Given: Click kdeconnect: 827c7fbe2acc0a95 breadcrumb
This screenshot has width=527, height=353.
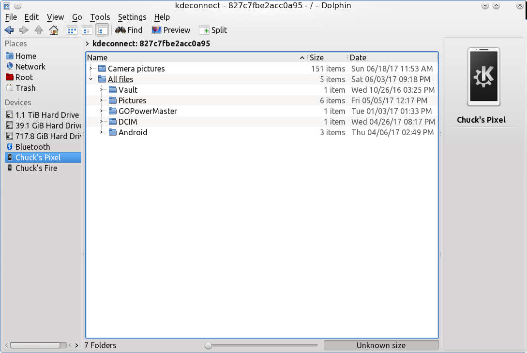Looking at the screenshot, I should click(151, 43).
